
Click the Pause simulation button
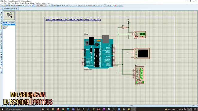click(10, 106)
